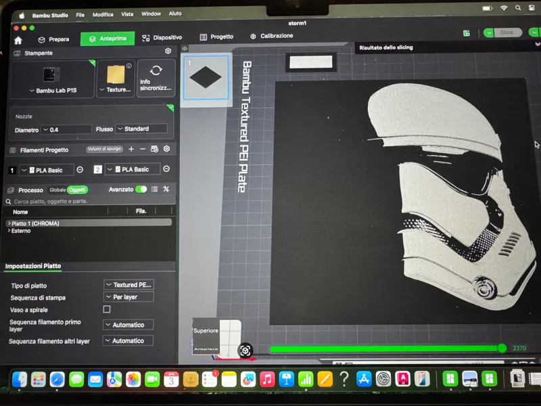Open System Settings from the dock

point(383,379)
